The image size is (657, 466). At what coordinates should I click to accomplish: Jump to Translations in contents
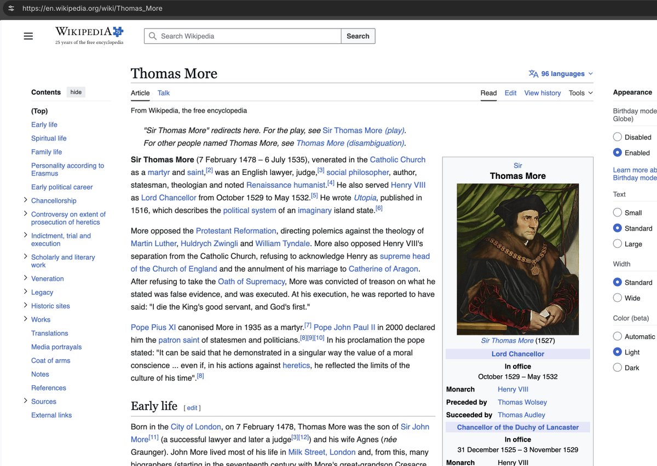coord(50,333)
